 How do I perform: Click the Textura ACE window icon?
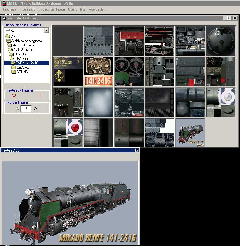click(3, 150)
